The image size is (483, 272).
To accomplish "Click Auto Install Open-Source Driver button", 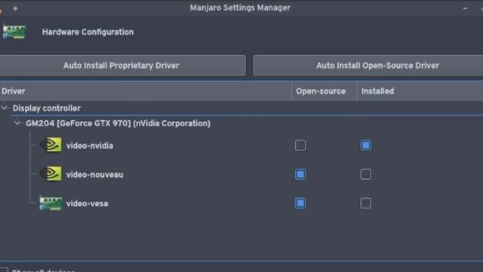I will pos(368,66).
